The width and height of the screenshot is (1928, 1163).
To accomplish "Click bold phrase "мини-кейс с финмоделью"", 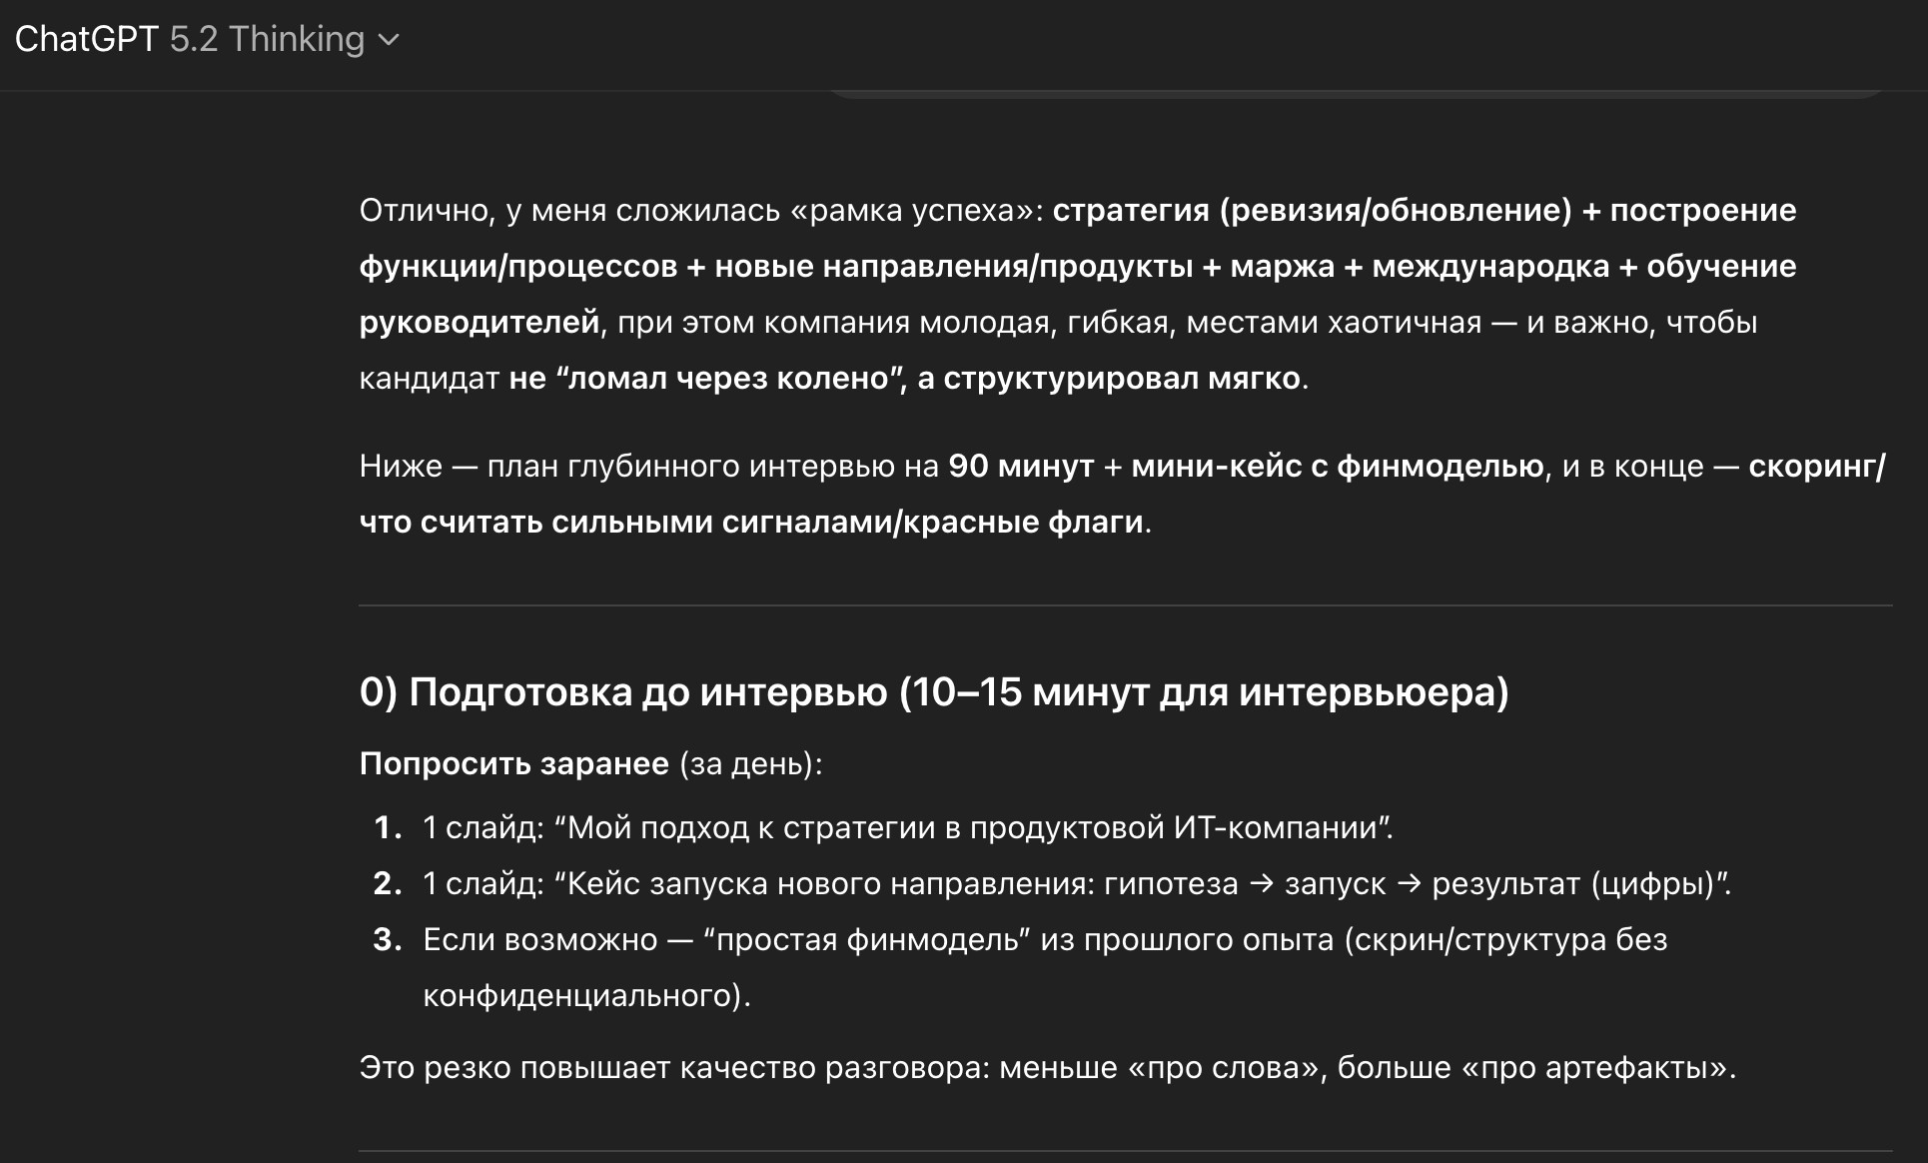I will click(1337, 466).
